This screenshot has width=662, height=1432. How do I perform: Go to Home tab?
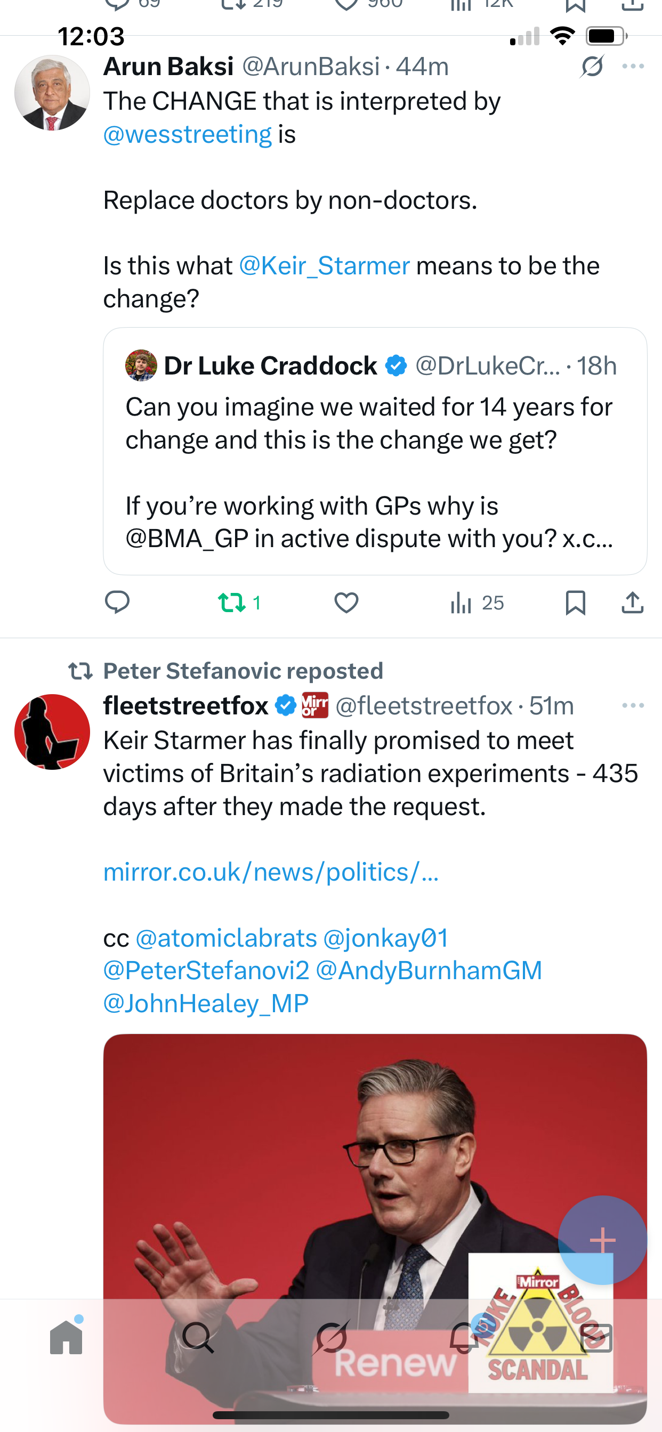point(66,1338)
